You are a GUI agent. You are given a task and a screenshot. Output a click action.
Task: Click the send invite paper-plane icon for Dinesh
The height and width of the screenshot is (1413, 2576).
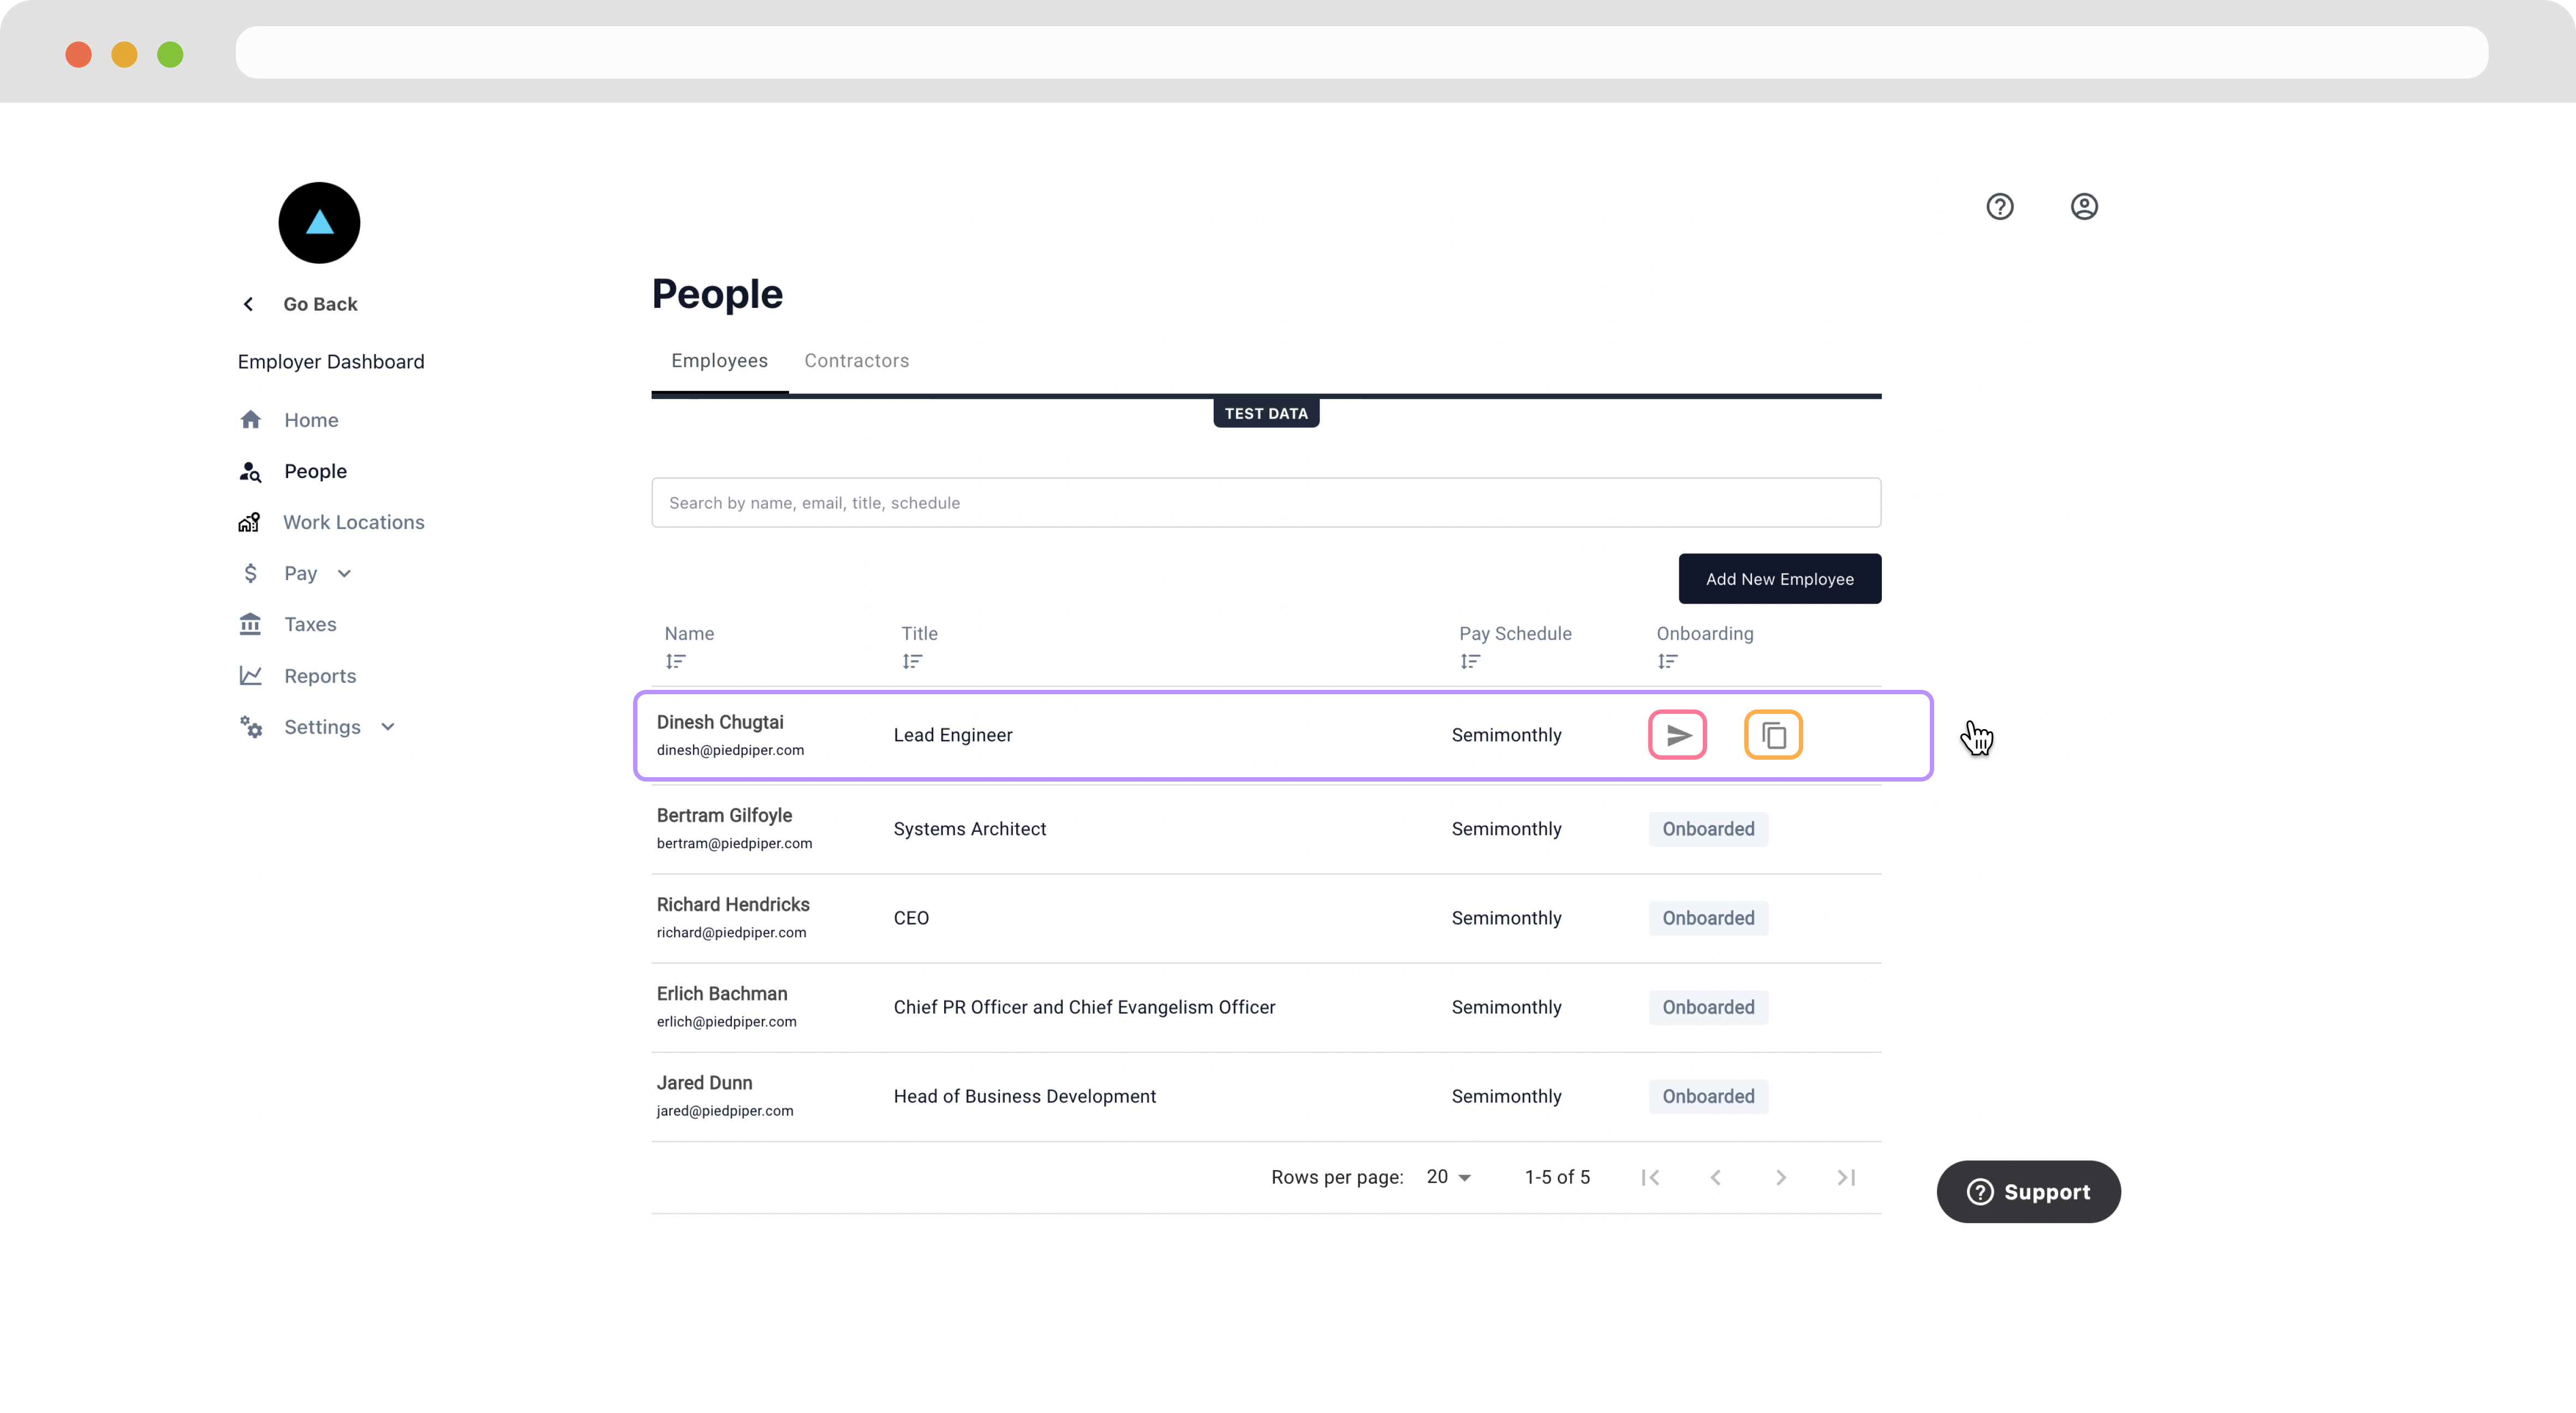pyautogui.click(x=1677, y=735)
